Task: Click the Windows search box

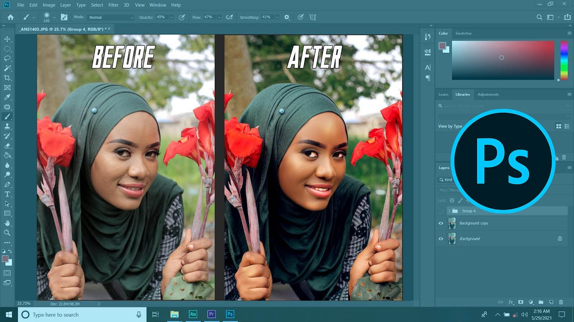Action: pyautogui.click(x=82, y=315)
